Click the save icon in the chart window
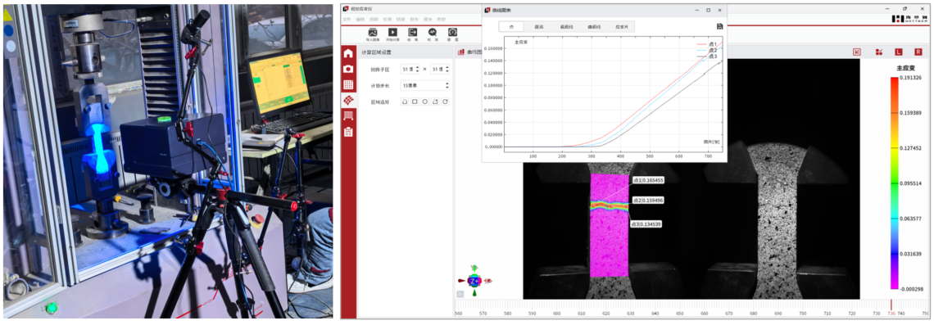 click(x=719, y=27)
